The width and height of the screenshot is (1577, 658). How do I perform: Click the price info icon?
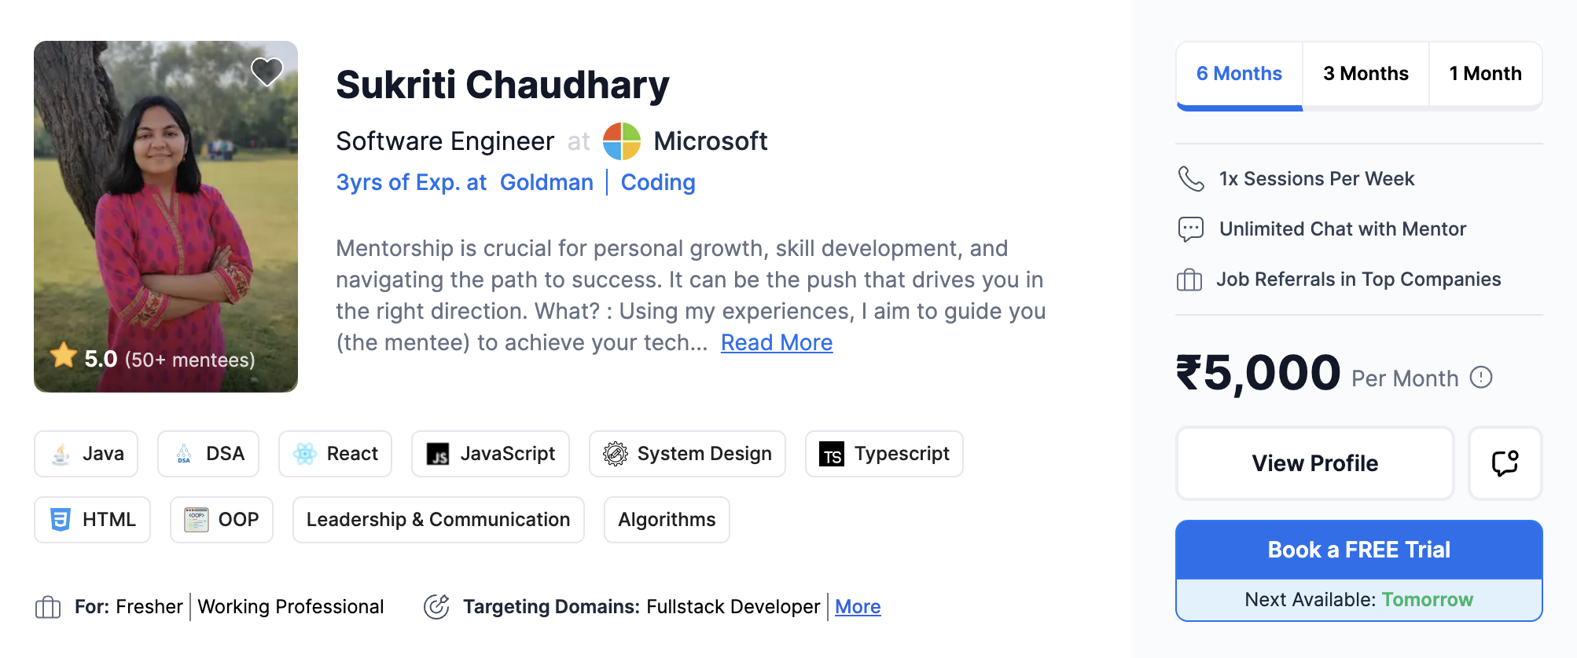click(1481, 378)
